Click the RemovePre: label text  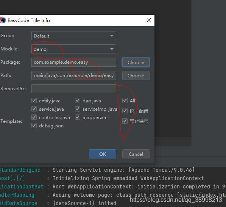(x=14, y=89)
